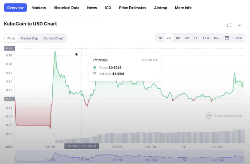The image size is (250, 164).
Task: Click the 0.30 y-axis label
Action: 9,134
